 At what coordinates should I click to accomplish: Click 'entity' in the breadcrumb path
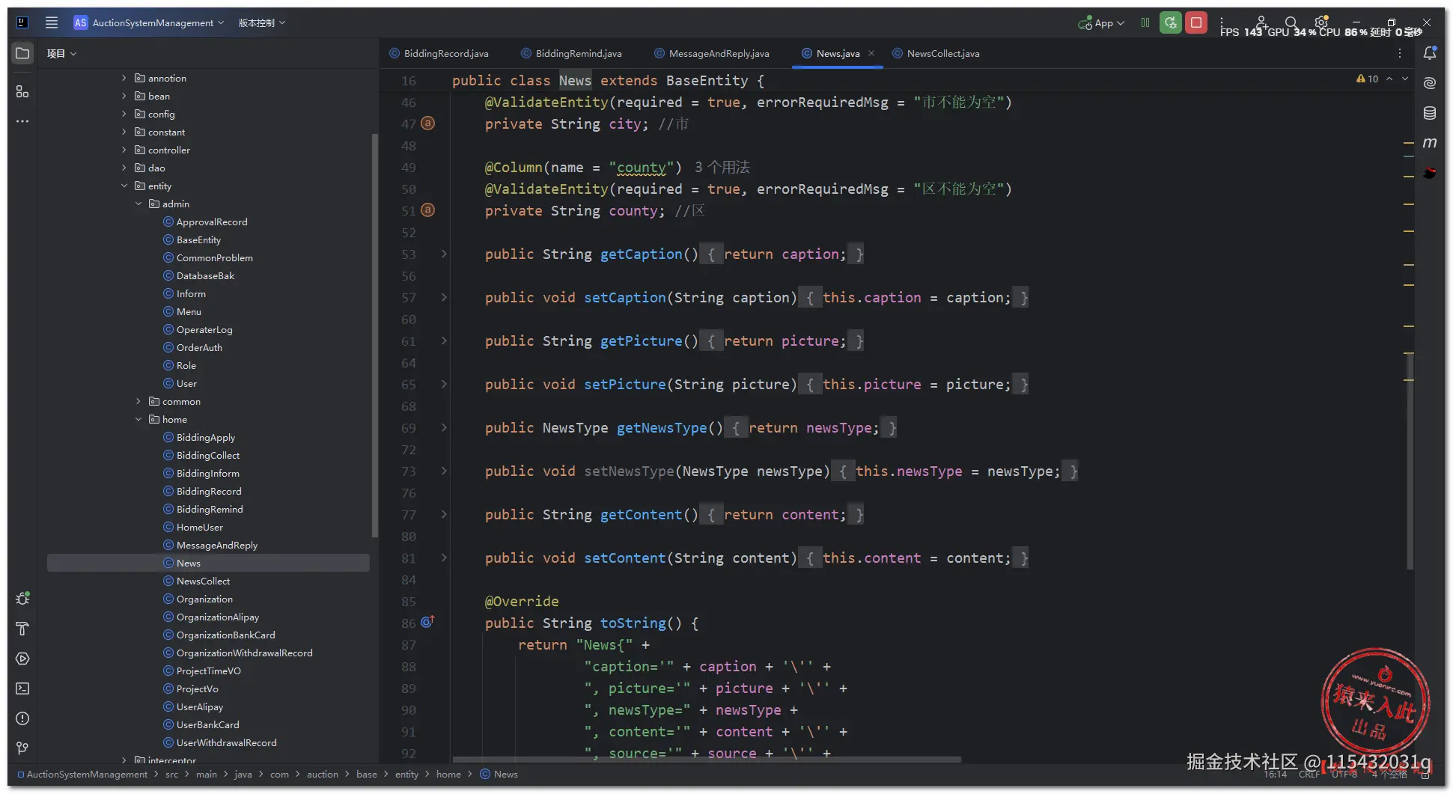point(406,774)
